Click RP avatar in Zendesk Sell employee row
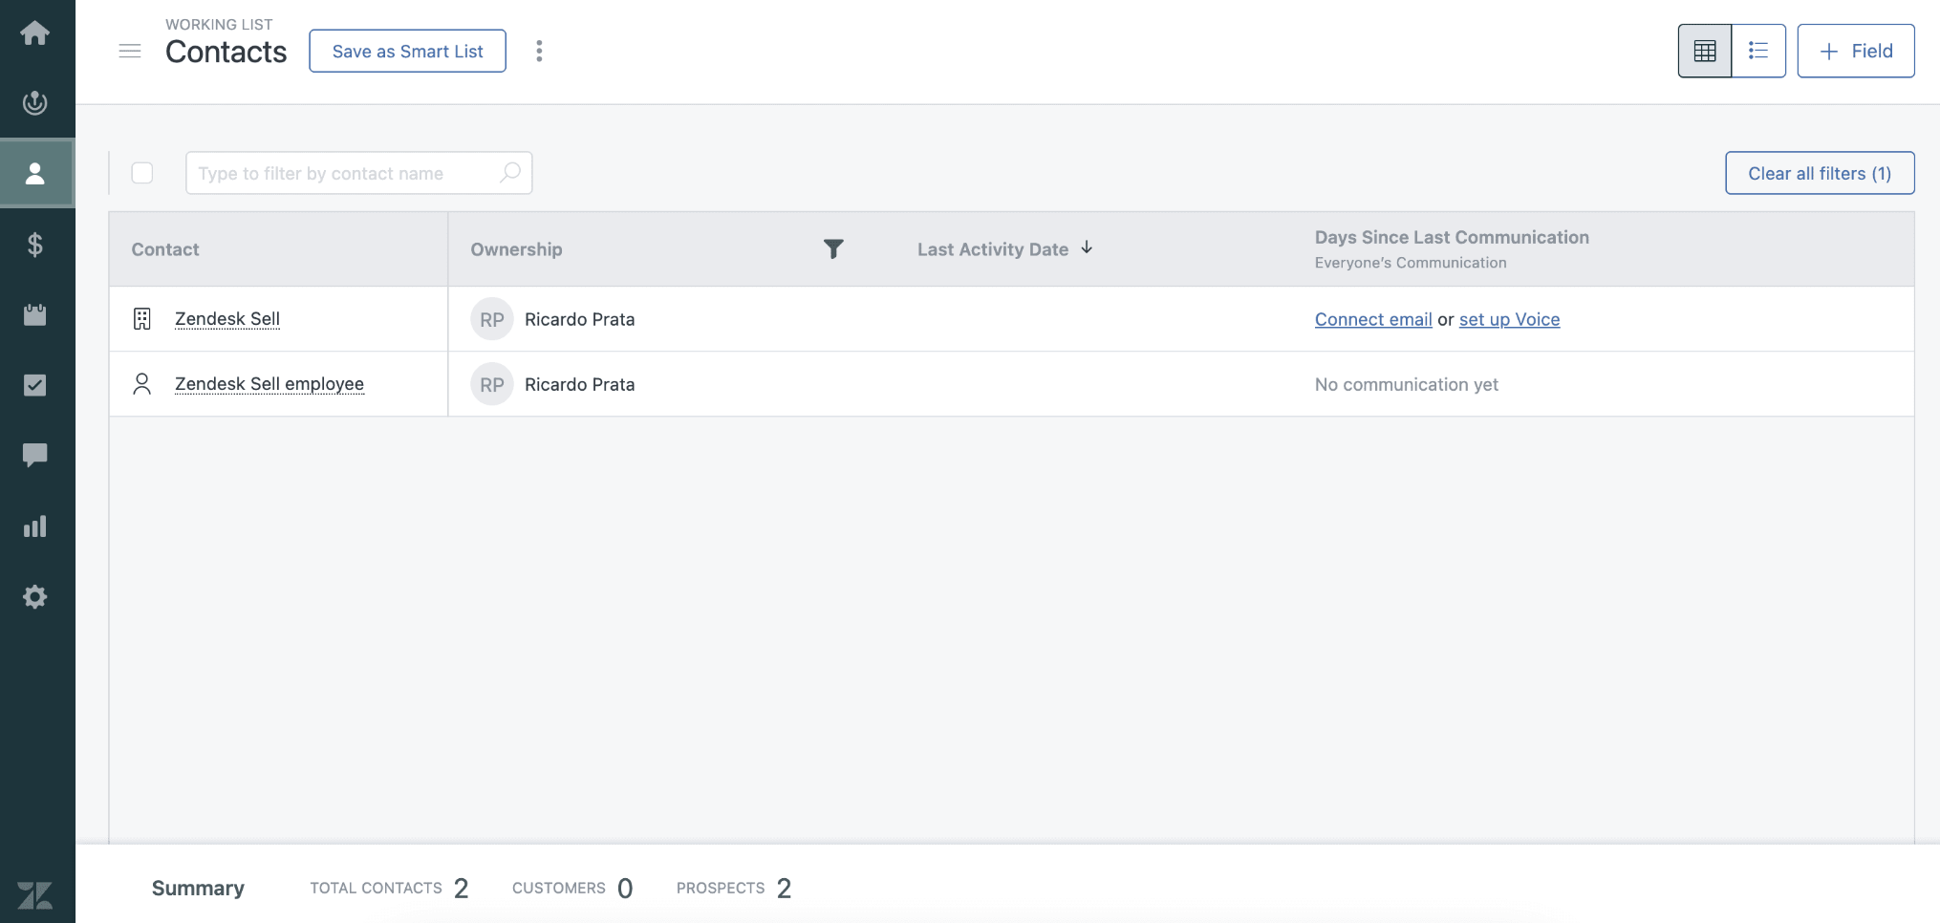The image size is (1940, 923). tap(492, 384)
